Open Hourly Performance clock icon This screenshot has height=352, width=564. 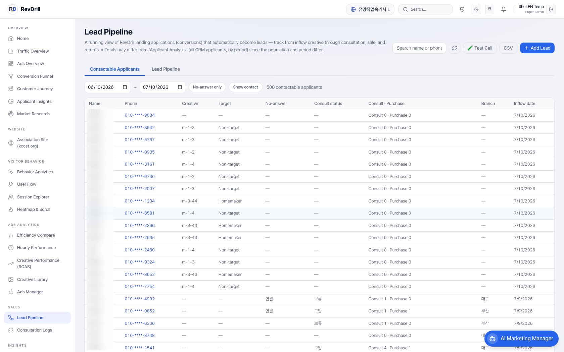pyautogui.click(x=11, y=248)
